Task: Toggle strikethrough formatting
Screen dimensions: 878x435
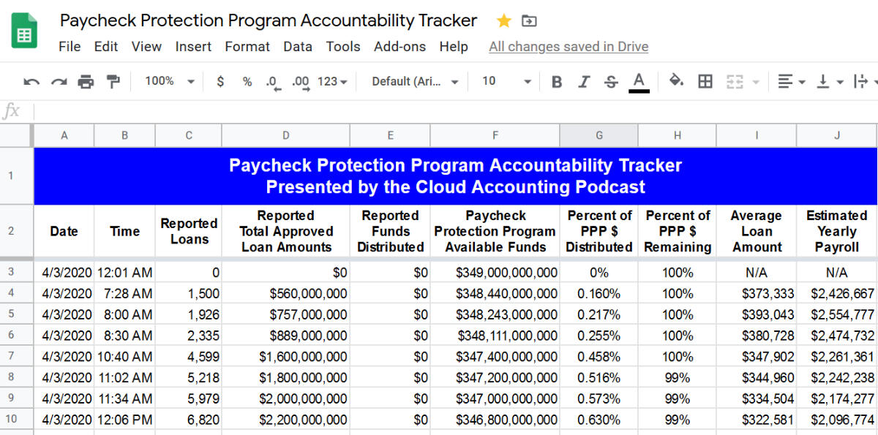Action: (611, 81)
